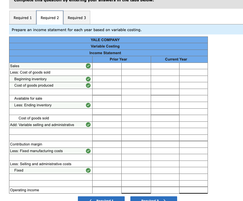
Task: Click second Current Year input for Variable selling and administrative
Action: (194, 125)
